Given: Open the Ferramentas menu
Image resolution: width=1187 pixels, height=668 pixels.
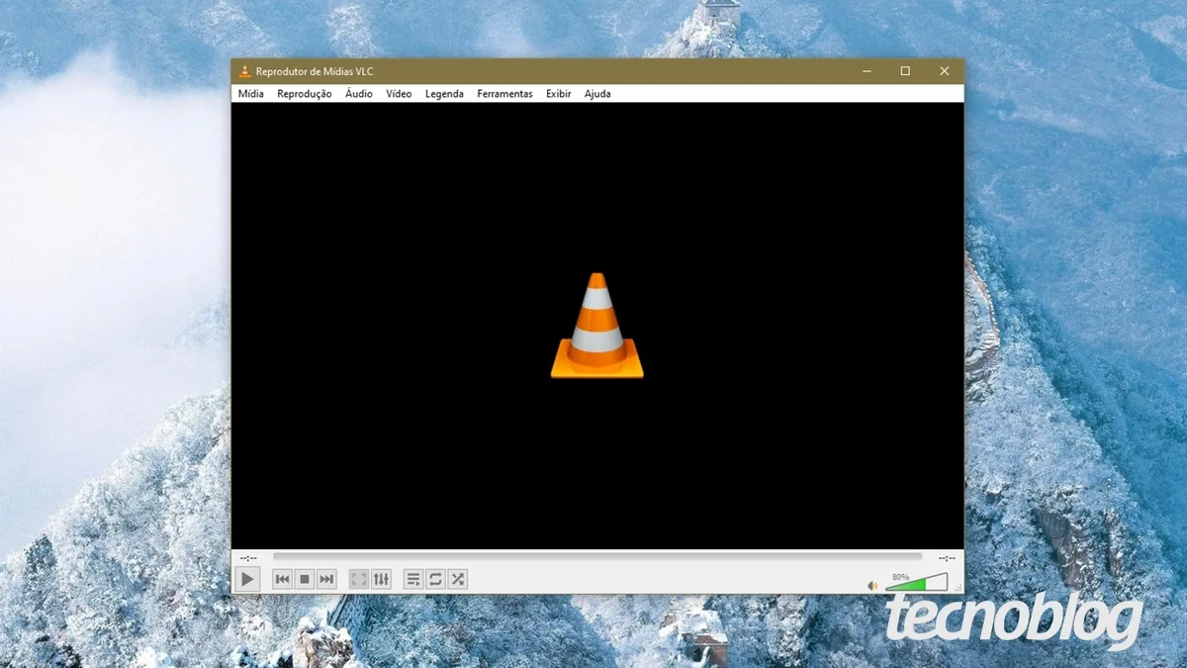Looking at the screenshot, I should pyautogui.click(x=504, y=94).
